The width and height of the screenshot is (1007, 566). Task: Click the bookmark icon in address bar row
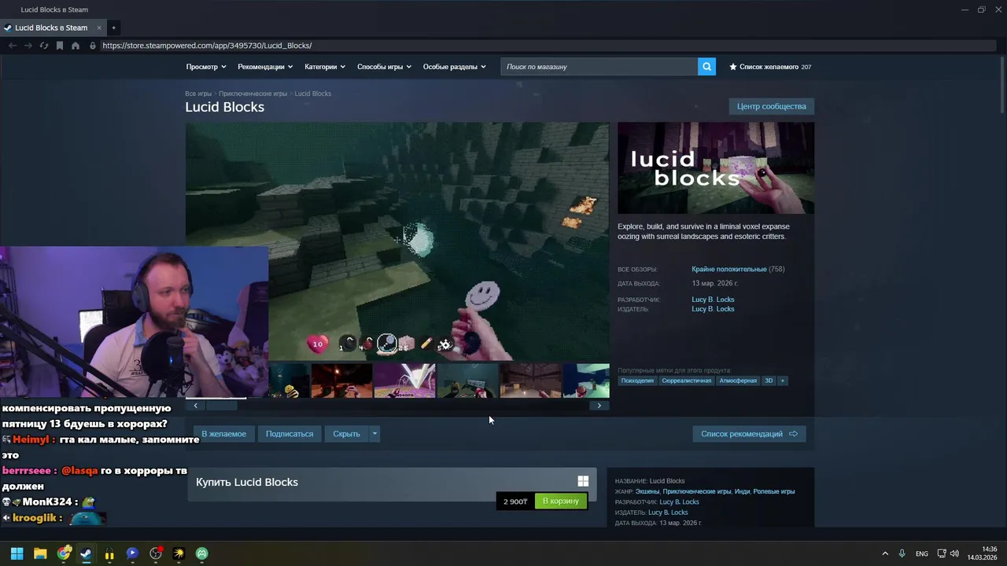60,46
